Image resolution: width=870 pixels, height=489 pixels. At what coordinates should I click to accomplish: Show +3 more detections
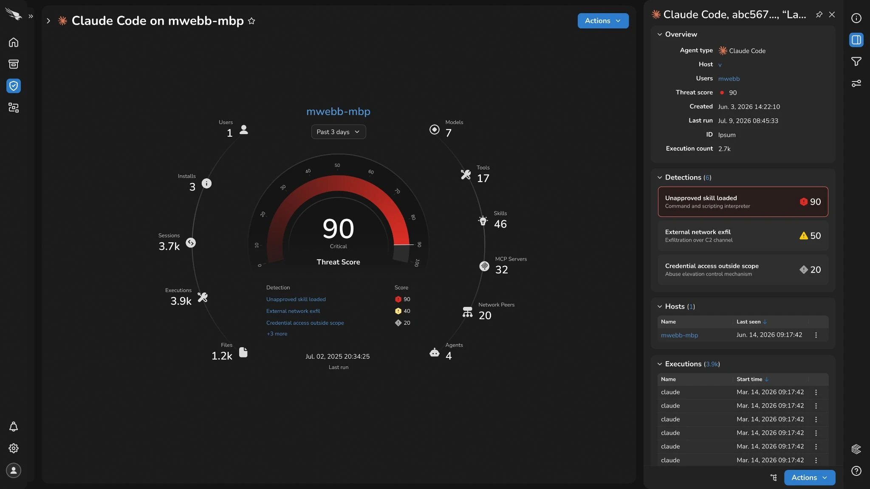[x=277, y=334]
